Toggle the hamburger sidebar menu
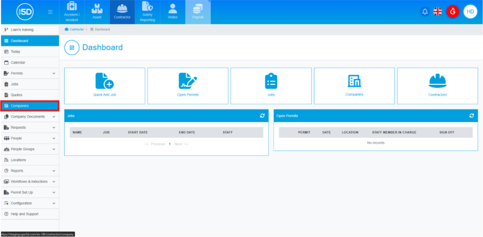This screenshot has width=483, height=237. [x=50, y=12]
